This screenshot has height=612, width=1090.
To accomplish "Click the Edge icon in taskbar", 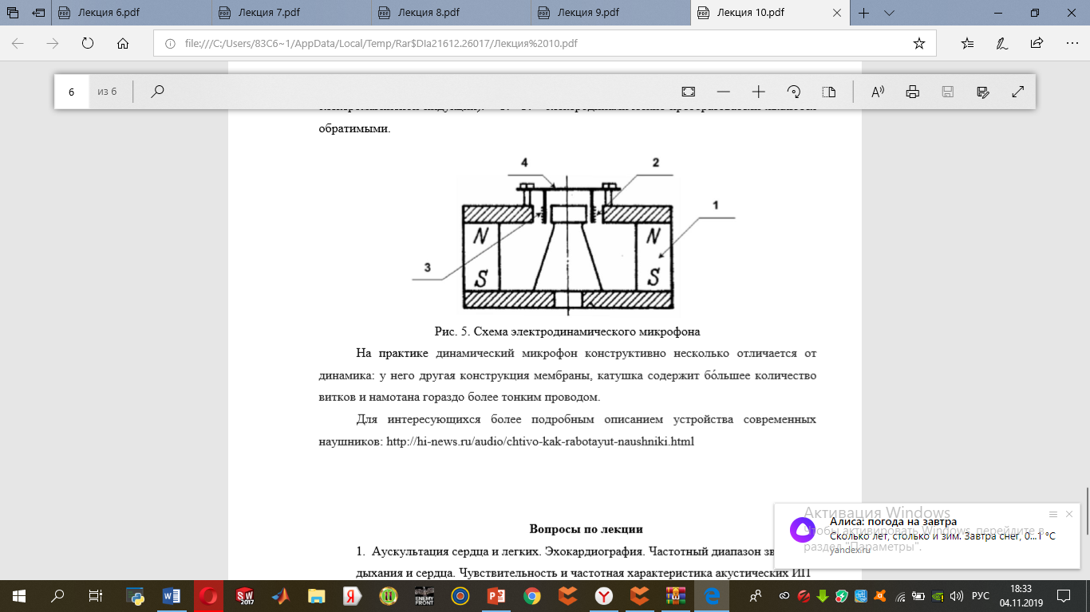I will (x=712, y=595).
